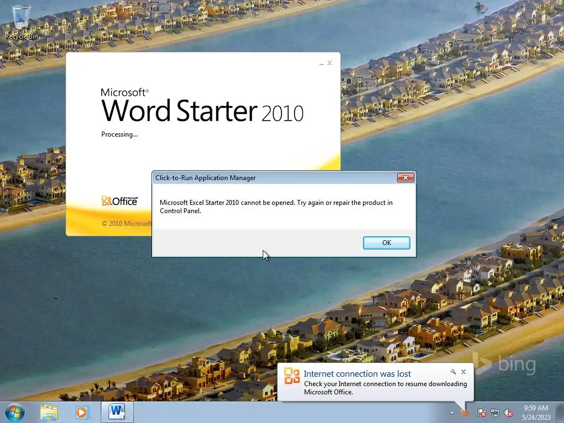The height and width of the screenshot is (423, 564).
Task: Open the clock showing 9:59 AM
Action: tap(536, 412)
